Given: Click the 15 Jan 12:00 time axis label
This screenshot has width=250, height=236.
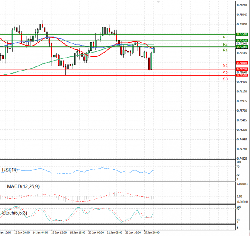Looking at the screenshot, I should click(58, 232).
